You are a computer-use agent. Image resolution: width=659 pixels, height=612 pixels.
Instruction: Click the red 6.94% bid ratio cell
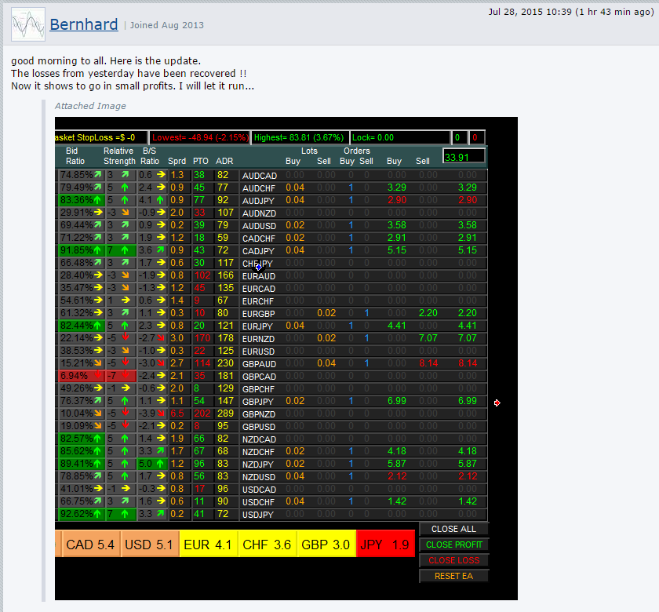coord(81,376)
